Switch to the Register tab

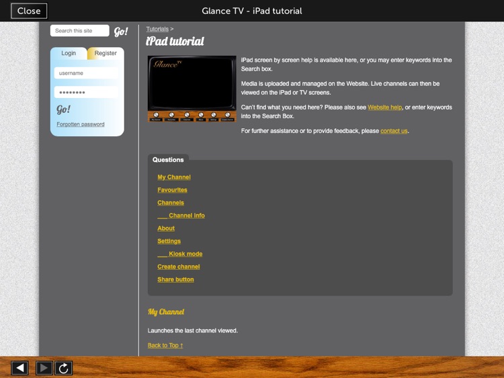tap(106, 53)
